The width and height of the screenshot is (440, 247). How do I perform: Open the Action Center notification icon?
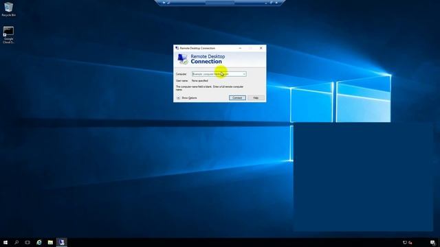pos(432,242)
